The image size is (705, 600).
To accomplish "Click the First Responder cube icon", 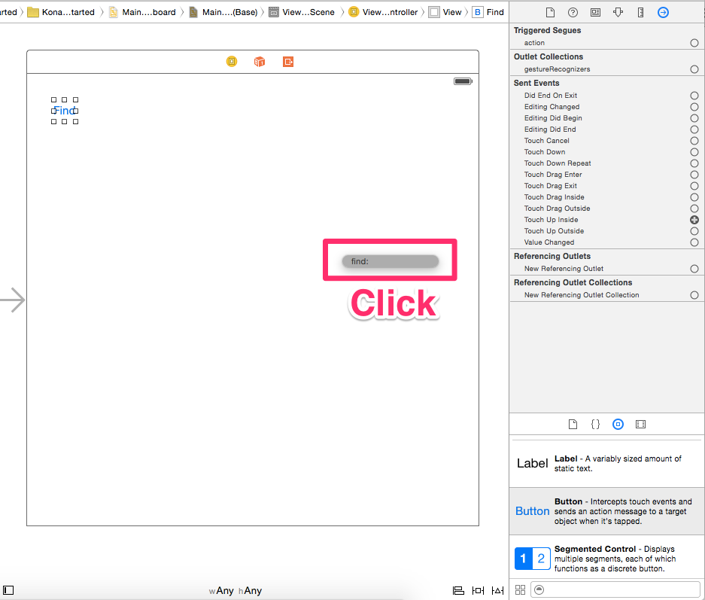I will pos(260,62).
